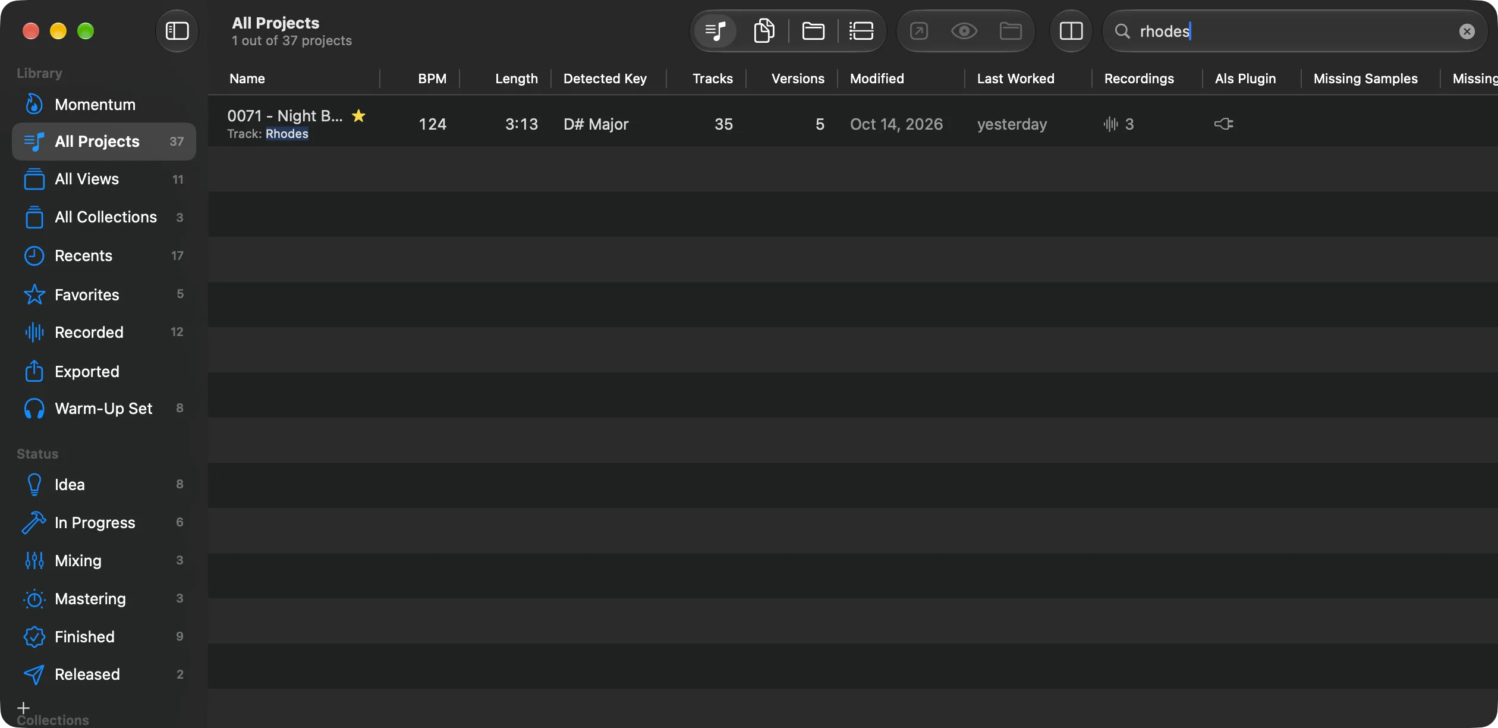
Task: Click the open-in-external-app arrow icon
Action: click(919, 31)
